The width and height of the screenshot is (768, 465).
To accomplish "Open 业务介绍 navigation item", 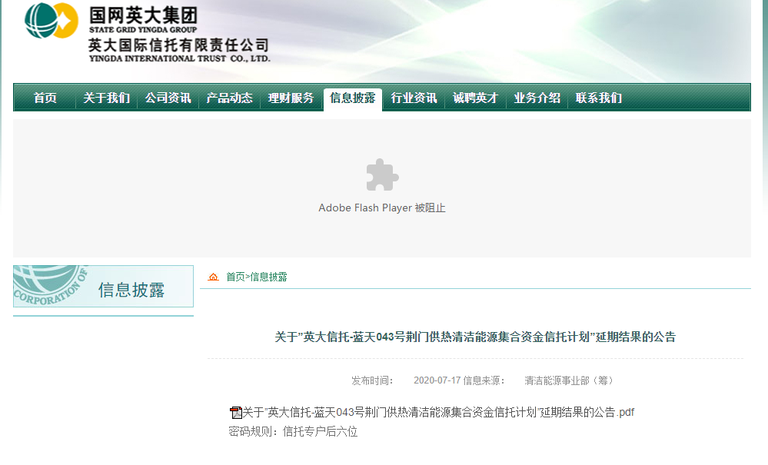I will click(x=537, y=98).
